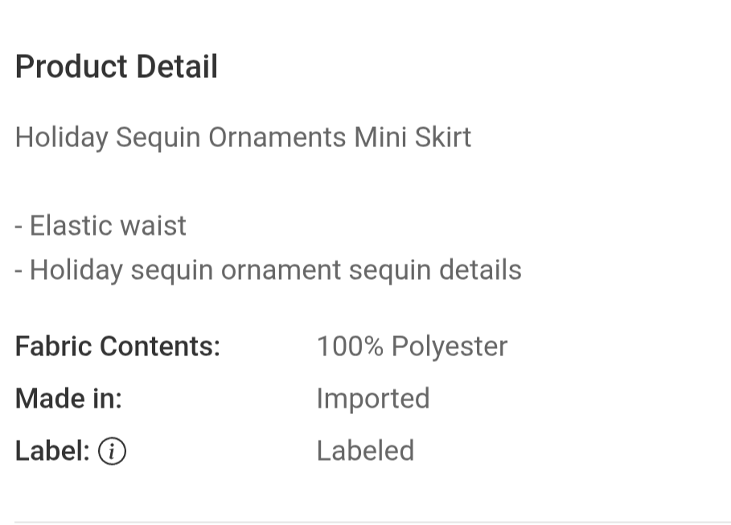The image size is (731, 525).
Task: Click the word Mini in the product title
Action: pyautogui.click(x=380, y=137)
